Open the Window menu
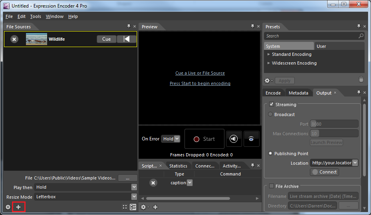This screenshot has width=371, height=215. click(x=55, y=16)
